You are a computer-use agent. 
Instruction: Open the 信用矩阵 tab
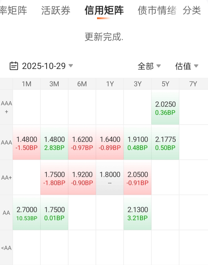pyautogui.click(x=104, y=11)
